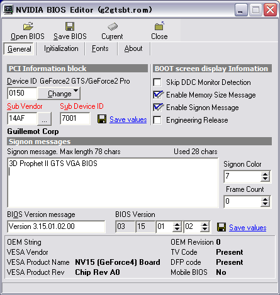
Task: Increase the Signon Color value
Action: pyautogui.click(x=265, y=174)
